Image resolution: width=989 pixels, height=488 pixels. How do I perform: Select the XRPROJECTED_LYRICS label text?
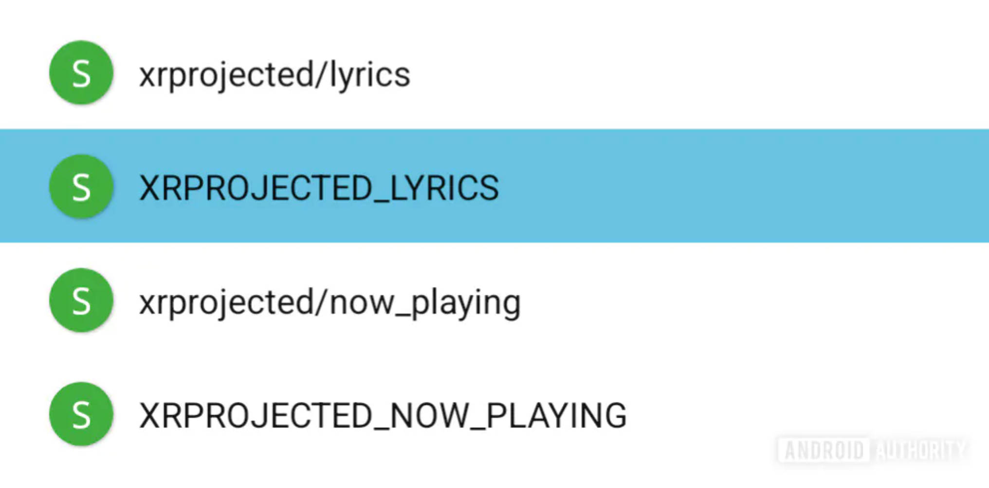(x=319, y=188)
